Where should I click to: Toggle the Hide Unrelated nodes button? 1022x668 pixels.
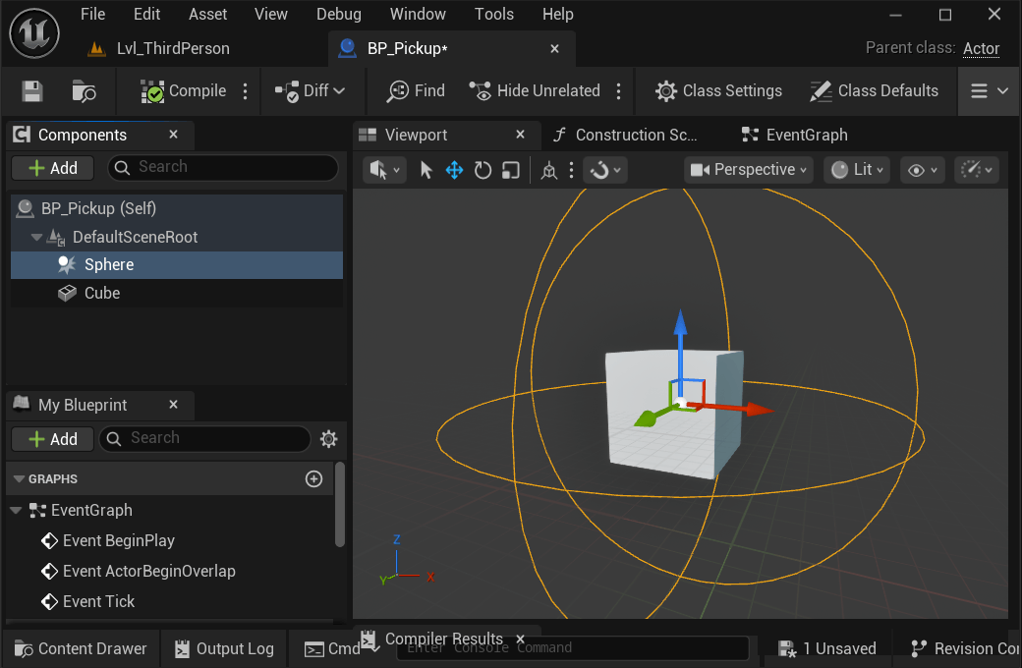[x=537, y=91]
